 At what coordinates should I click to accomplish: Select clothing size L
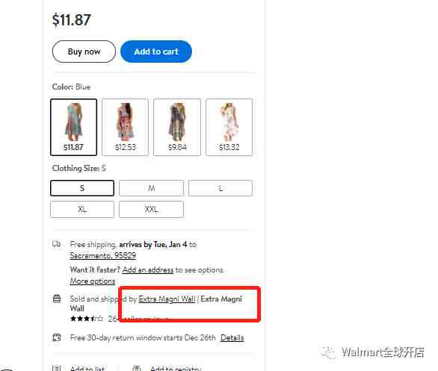pos(220,188)
